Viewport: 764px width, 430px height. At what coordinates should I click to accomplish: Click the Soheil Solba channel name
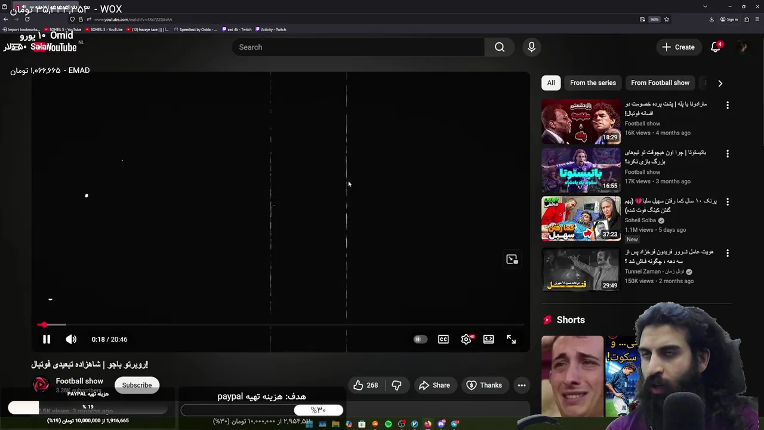tap(640, 220)
